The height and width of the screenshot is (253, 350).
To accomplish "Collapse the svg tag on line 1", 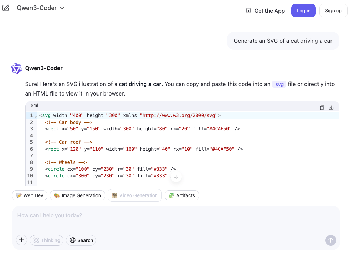I will click(x=36, y=116).
